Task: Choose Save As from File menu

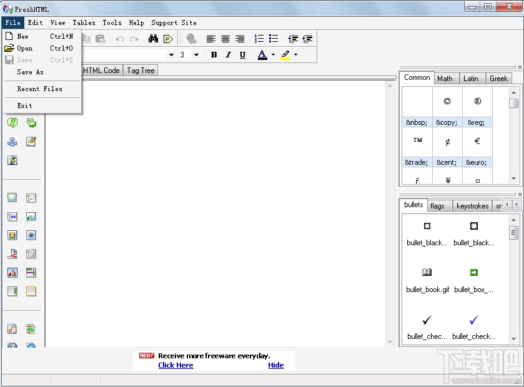Action: click(x=30, y=72)
